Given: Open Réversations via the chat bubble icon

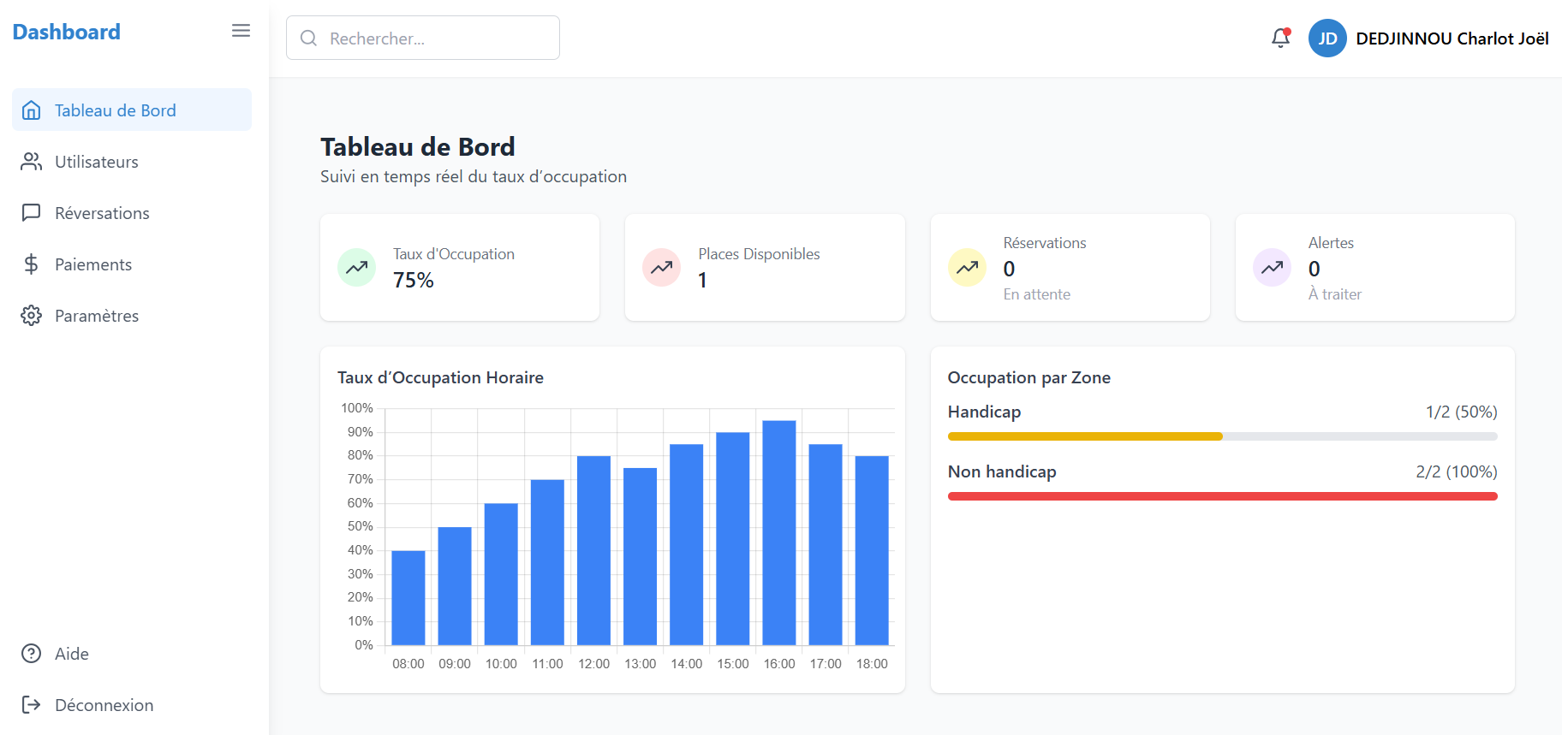Looking at the screenshot, I should point(31,212).
